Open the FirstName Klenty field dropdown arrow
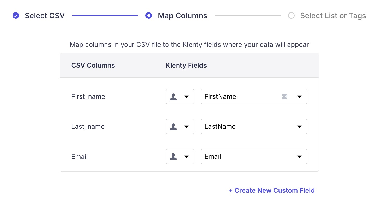Viewport: 376px width, 207px height. (x=299, y=97)
